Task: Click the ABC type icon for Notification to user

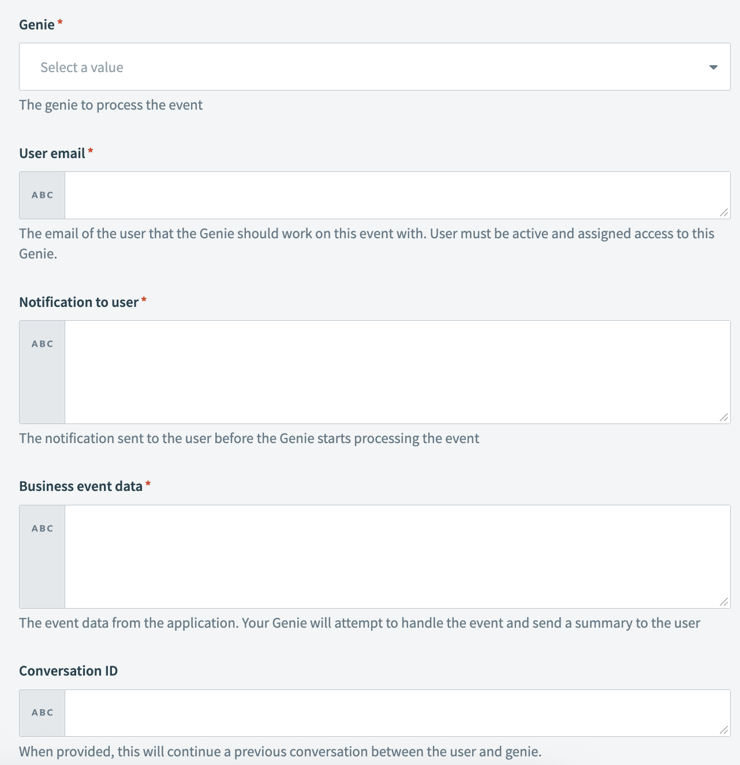Action: 42,343
